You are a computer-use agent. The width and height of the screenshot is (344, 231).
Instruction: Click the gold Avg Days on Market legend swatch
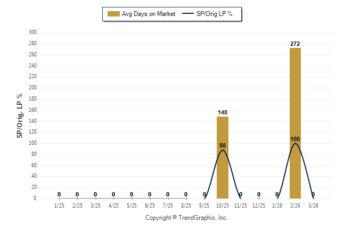(113, 14)
